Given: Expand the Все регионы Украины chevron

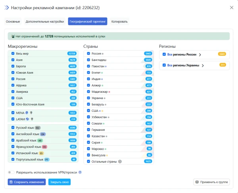Looking at the screenshot, I should (203, 65).
